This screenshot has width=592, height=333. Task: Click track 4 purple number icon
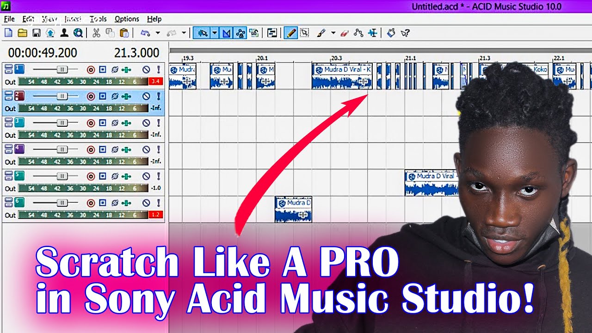tap(19, 149)
